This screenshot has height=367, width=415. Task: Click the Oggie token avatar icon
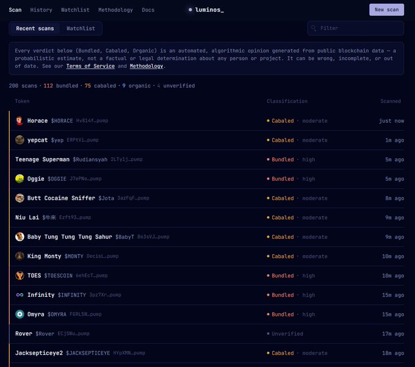20,179
